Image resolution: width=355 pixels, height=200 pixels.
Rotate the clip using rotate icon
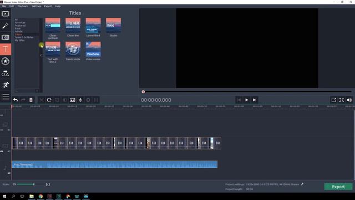pyautogui.click(x=49, y=100)
